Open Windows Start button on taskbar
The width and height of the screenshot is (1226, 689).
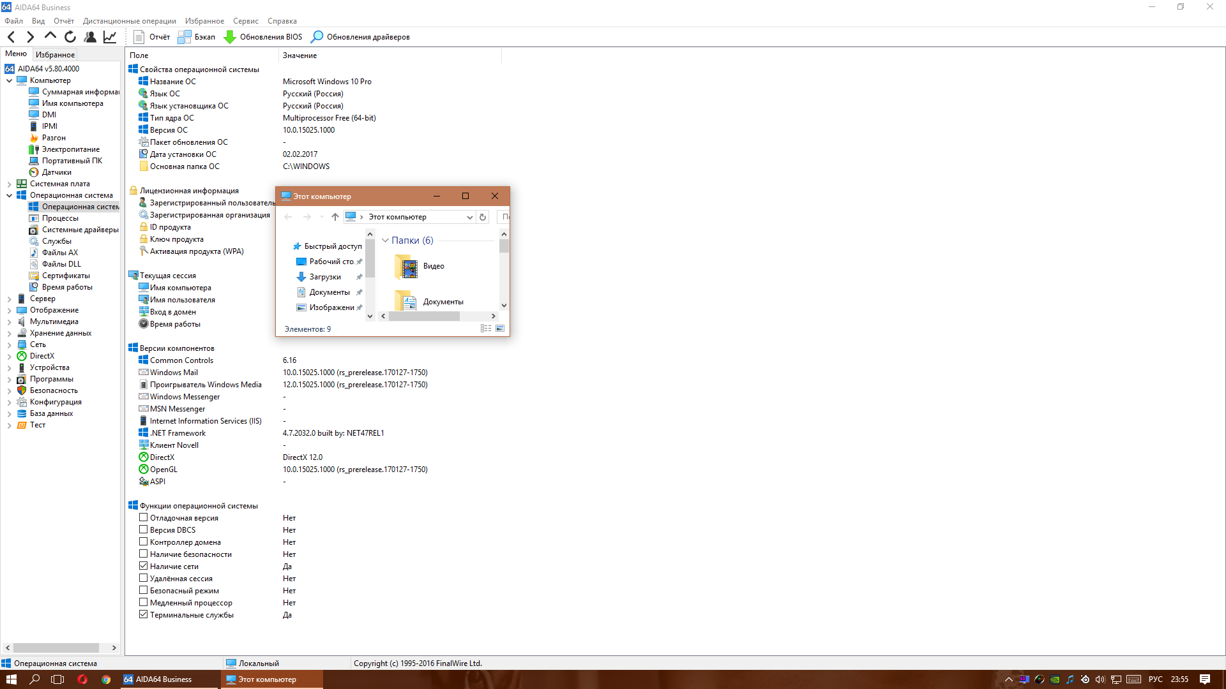pos(11,679)
